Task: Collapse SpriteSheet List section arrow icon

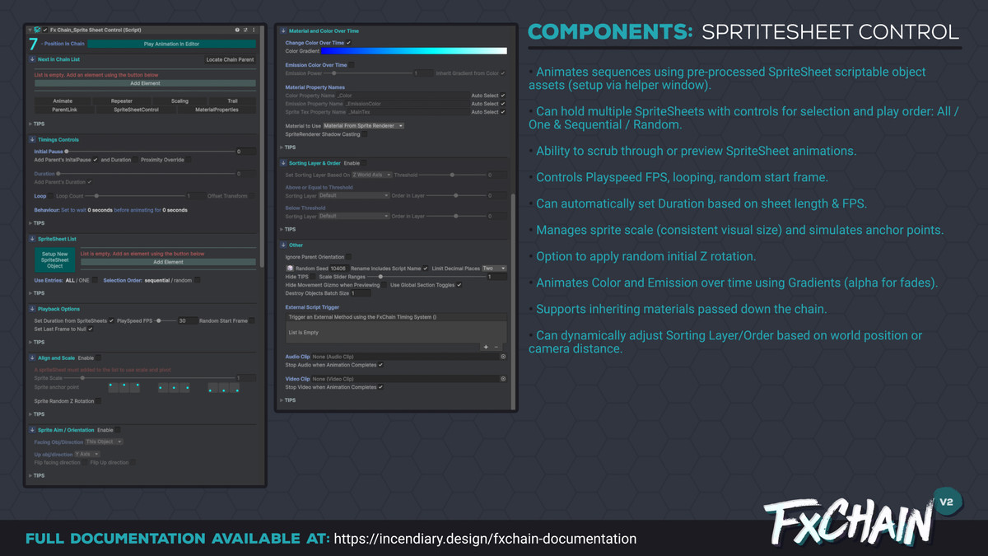Action: pyautogui.click(x=32, y=239)
